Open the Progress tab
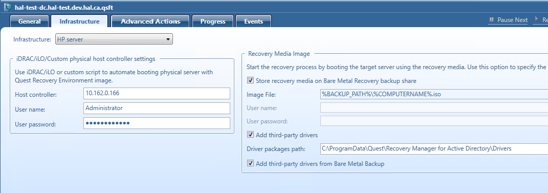The image size is (548, 193). click(x=213, y=22)
